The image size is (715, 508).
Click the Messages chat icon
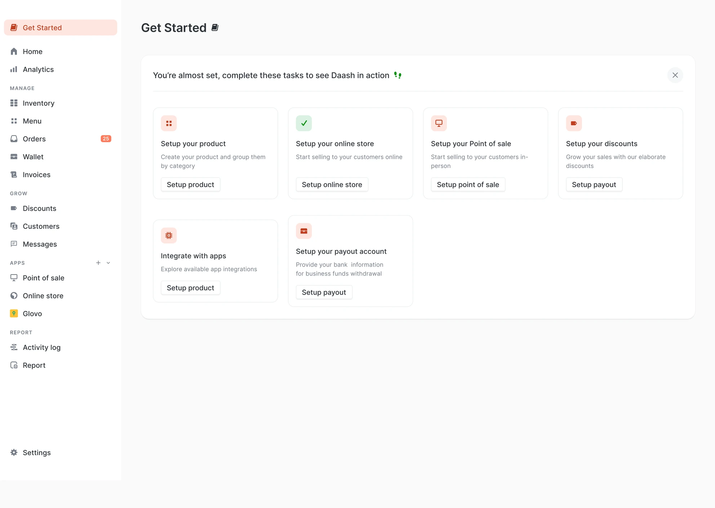tap(14, 244)
